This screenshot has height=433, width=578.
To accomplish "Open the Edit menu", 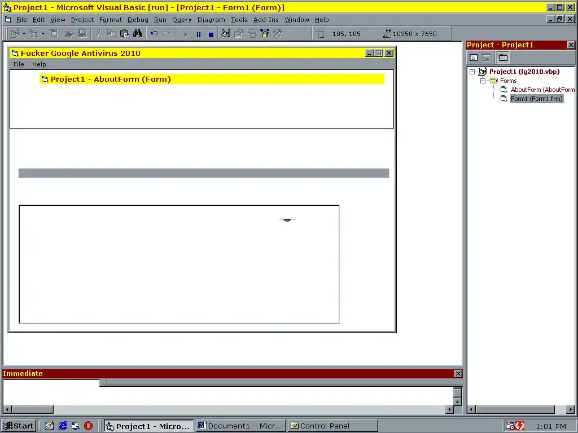I will 38,20.
